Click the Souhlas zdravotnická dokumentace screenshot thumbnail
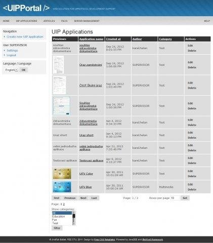The image size is (213, 243). pos(61,106)
